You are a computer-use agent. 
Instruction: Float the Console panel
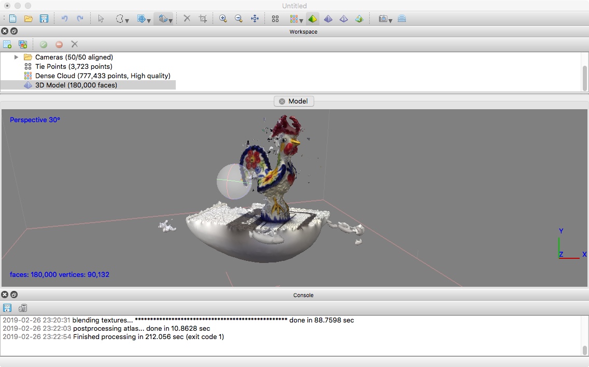(14, 295)
